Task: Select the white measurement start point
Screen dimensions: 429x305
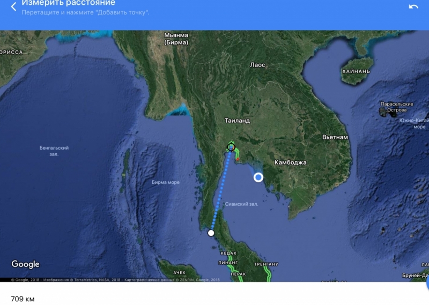Action: 211,233
